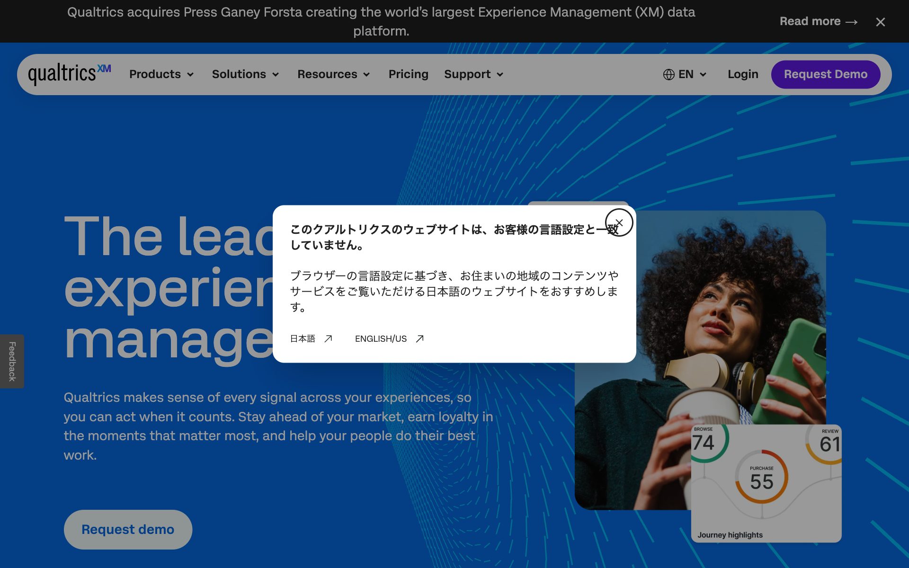The width and height of the screenshot is (909, 568).
Task: Open the Pricing page
Action: [x=408, y=74]
